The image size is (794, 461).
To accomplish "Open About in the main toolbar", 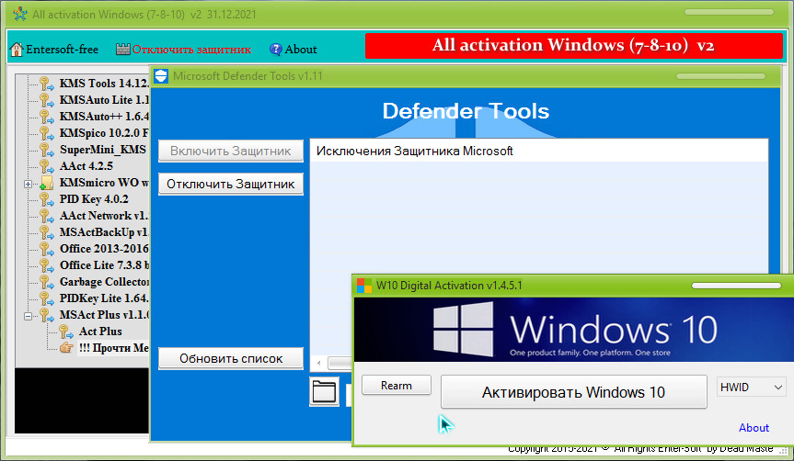I will pos(293,49).
